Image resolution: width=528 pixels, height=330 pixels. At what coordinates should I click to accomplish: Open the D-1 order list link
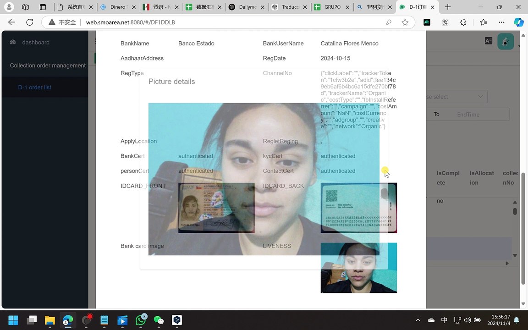35,87
